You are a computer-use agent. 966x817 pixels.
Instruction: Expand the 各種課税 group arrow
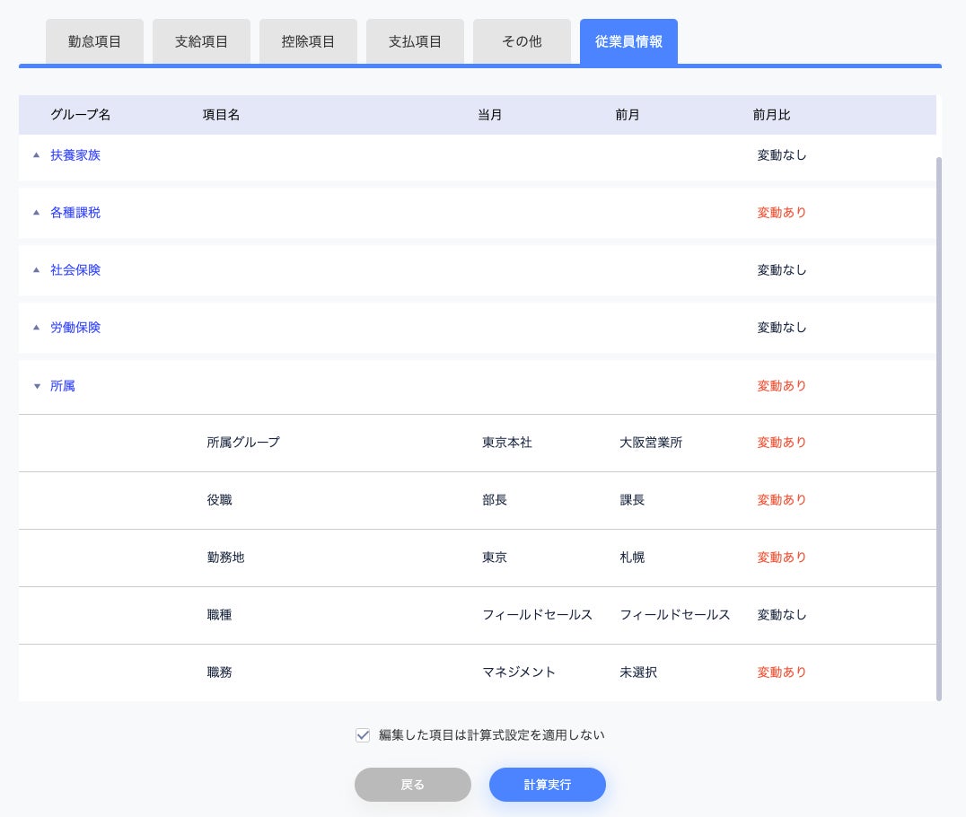(36, 213)
